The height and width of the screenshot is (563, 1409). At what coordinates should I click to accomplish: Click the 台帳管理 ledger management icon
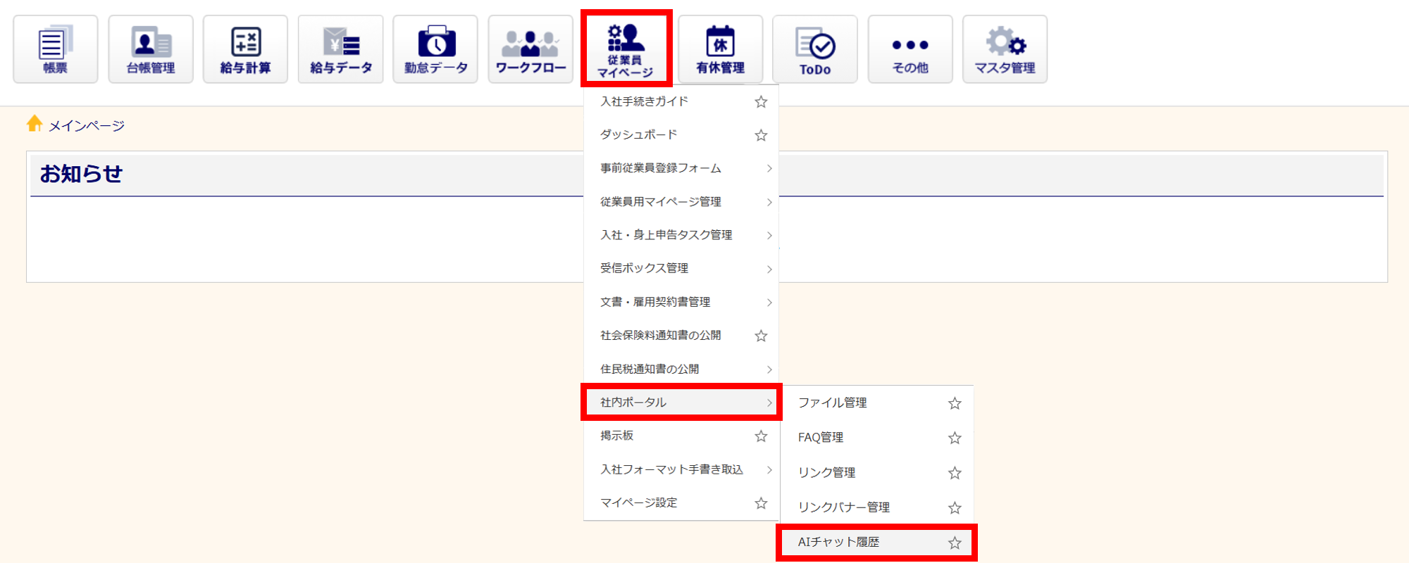coord(150,49)
